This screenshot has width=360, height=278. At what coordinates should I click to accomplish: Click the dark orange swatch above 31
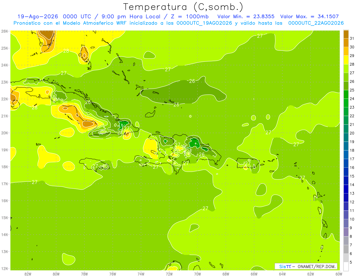(346, 34)
